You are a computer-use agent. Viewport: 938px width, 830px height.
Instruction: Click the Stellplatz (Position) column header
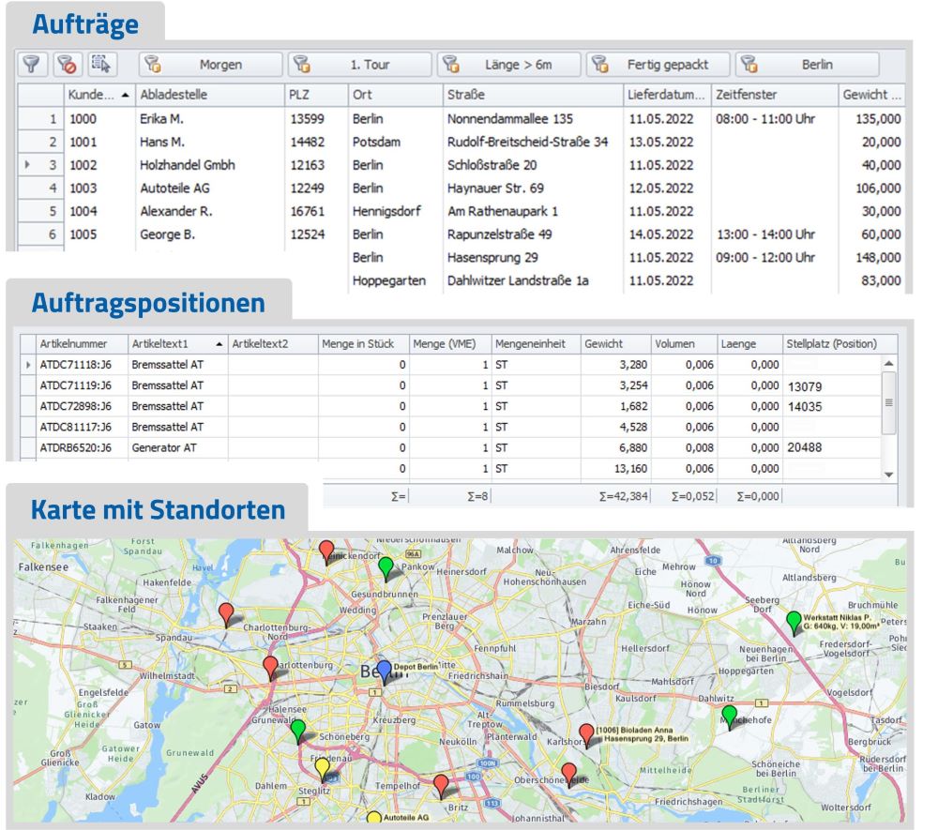pos(840,344)
